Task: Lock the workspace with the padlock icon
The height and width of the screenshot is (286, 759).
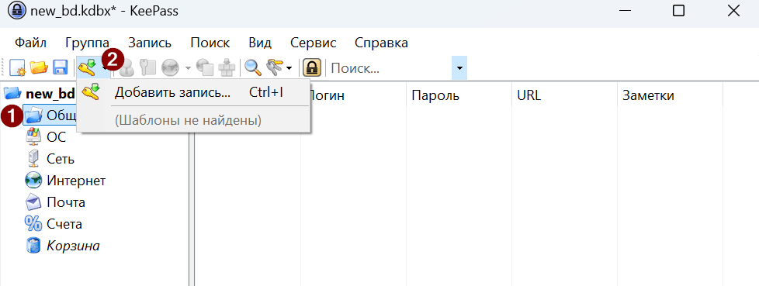Action: (x=312, y=68)
